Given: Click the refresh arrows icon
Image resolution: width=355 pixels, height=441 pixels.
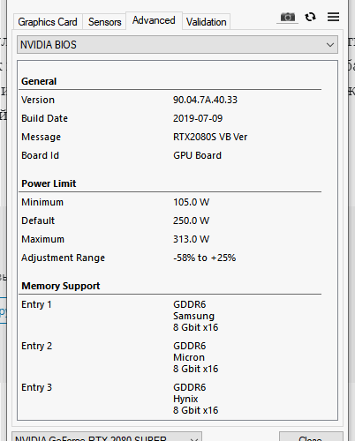Looking at the screenshot, I should 310,17.
